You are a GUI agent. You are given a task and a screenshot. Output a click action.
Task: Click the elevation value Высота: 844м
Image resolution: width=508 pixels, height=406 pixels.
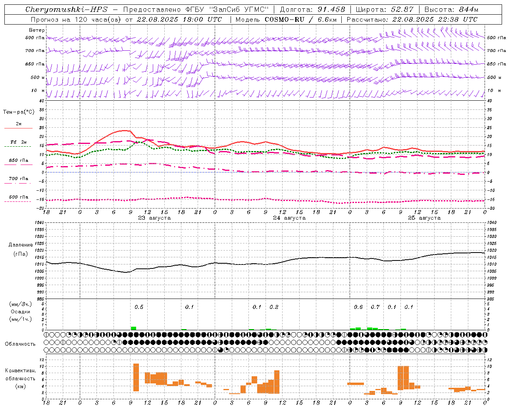tap(452, 10)
